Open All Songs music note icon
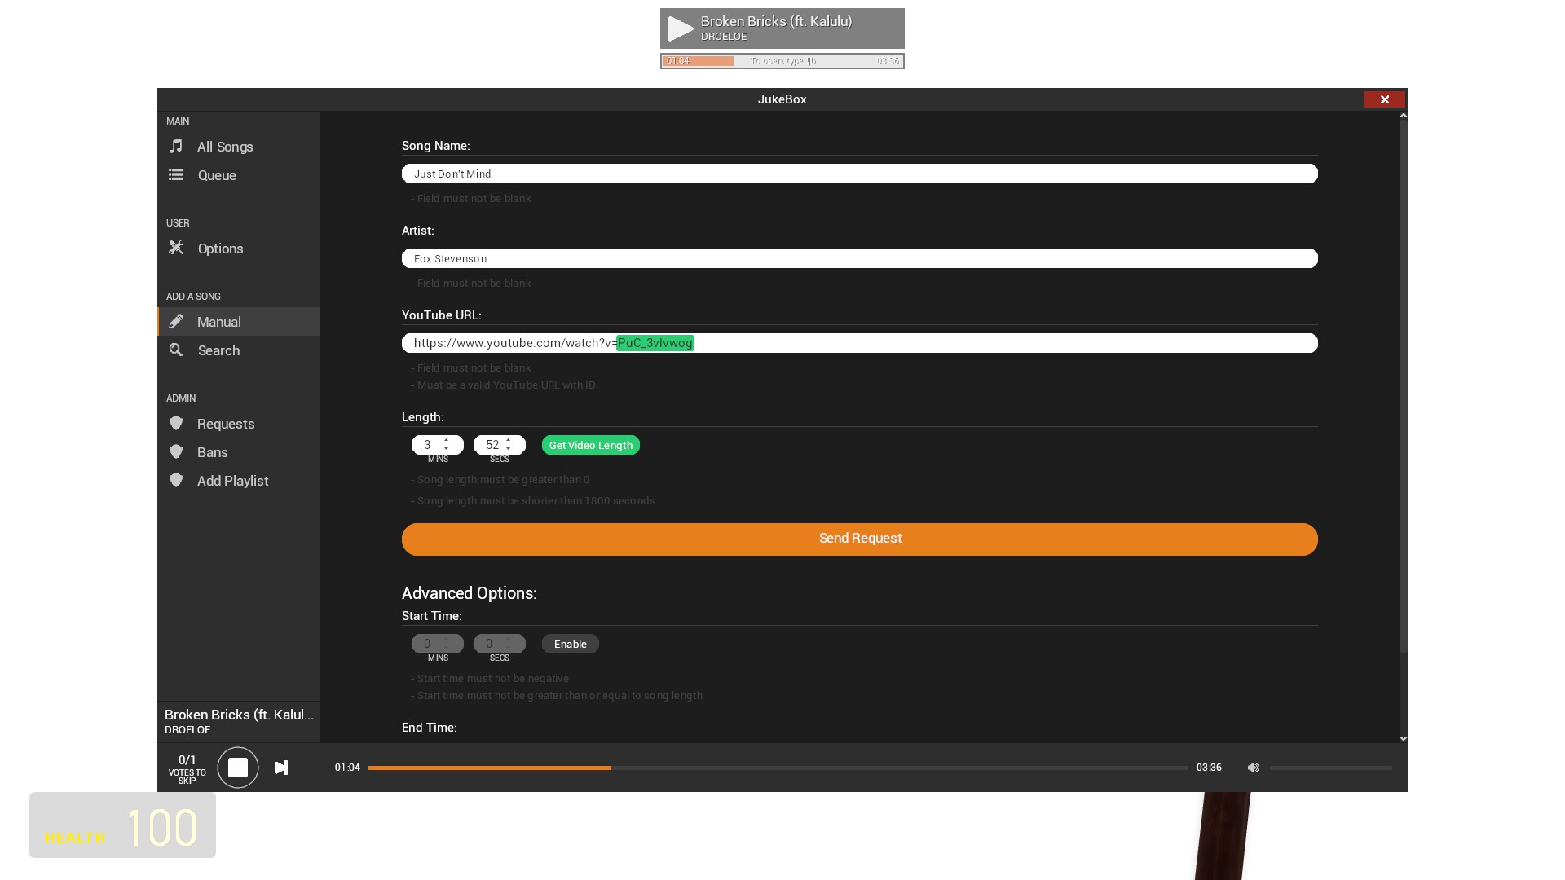This screenshot has width=1565, height=880. pyautogui.click(x=176, y=147)
